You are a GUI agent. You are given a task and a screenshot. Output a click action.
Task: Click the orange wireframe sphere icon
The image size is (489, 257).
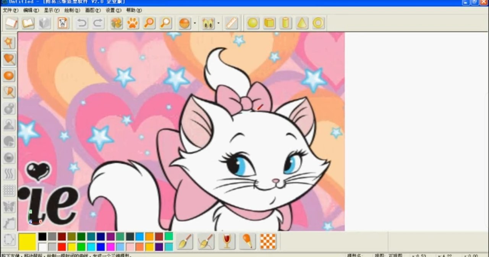[185, 23]
